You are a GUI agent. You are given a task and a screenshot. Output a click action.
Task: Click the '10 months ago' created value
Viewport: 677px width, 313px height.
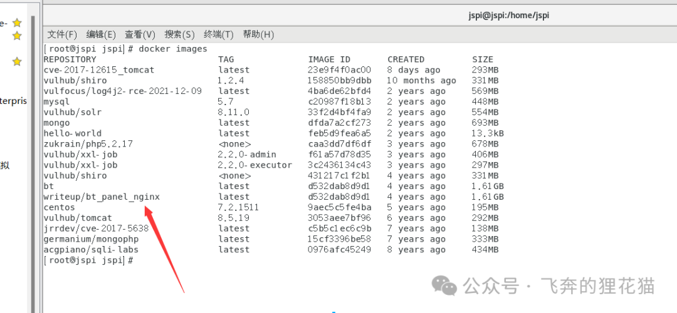tap(421, 81)
